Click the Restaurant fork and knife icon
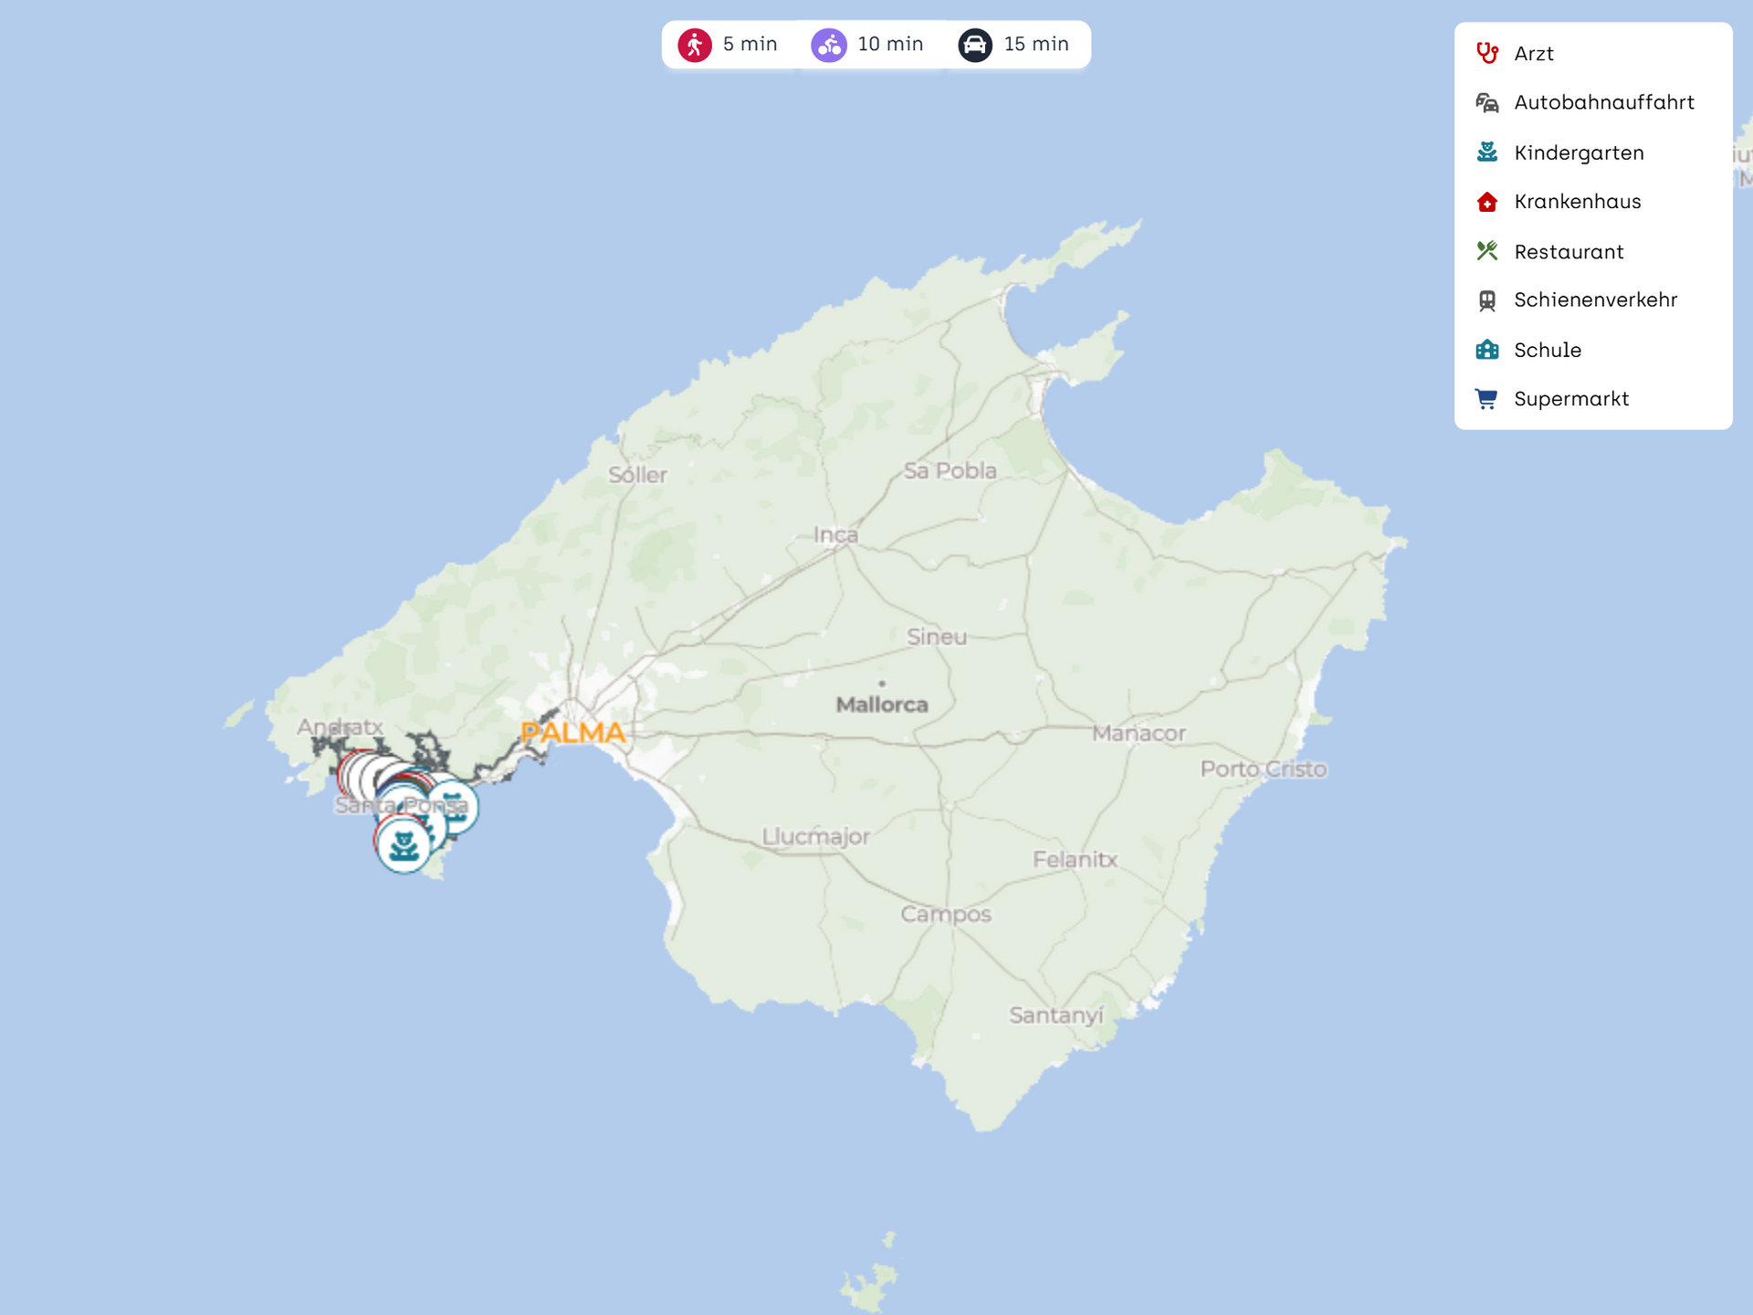Screen dimensions: 1753x1315 pos(1487,251)
